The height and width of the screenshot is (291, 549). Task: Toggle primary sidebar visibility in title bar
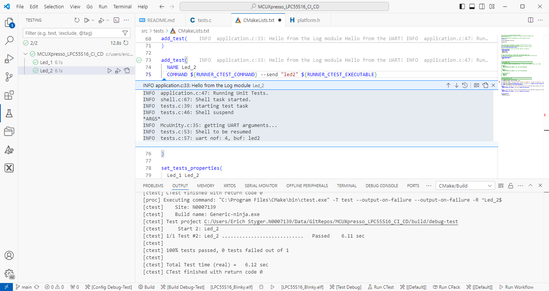coord(462,6)
